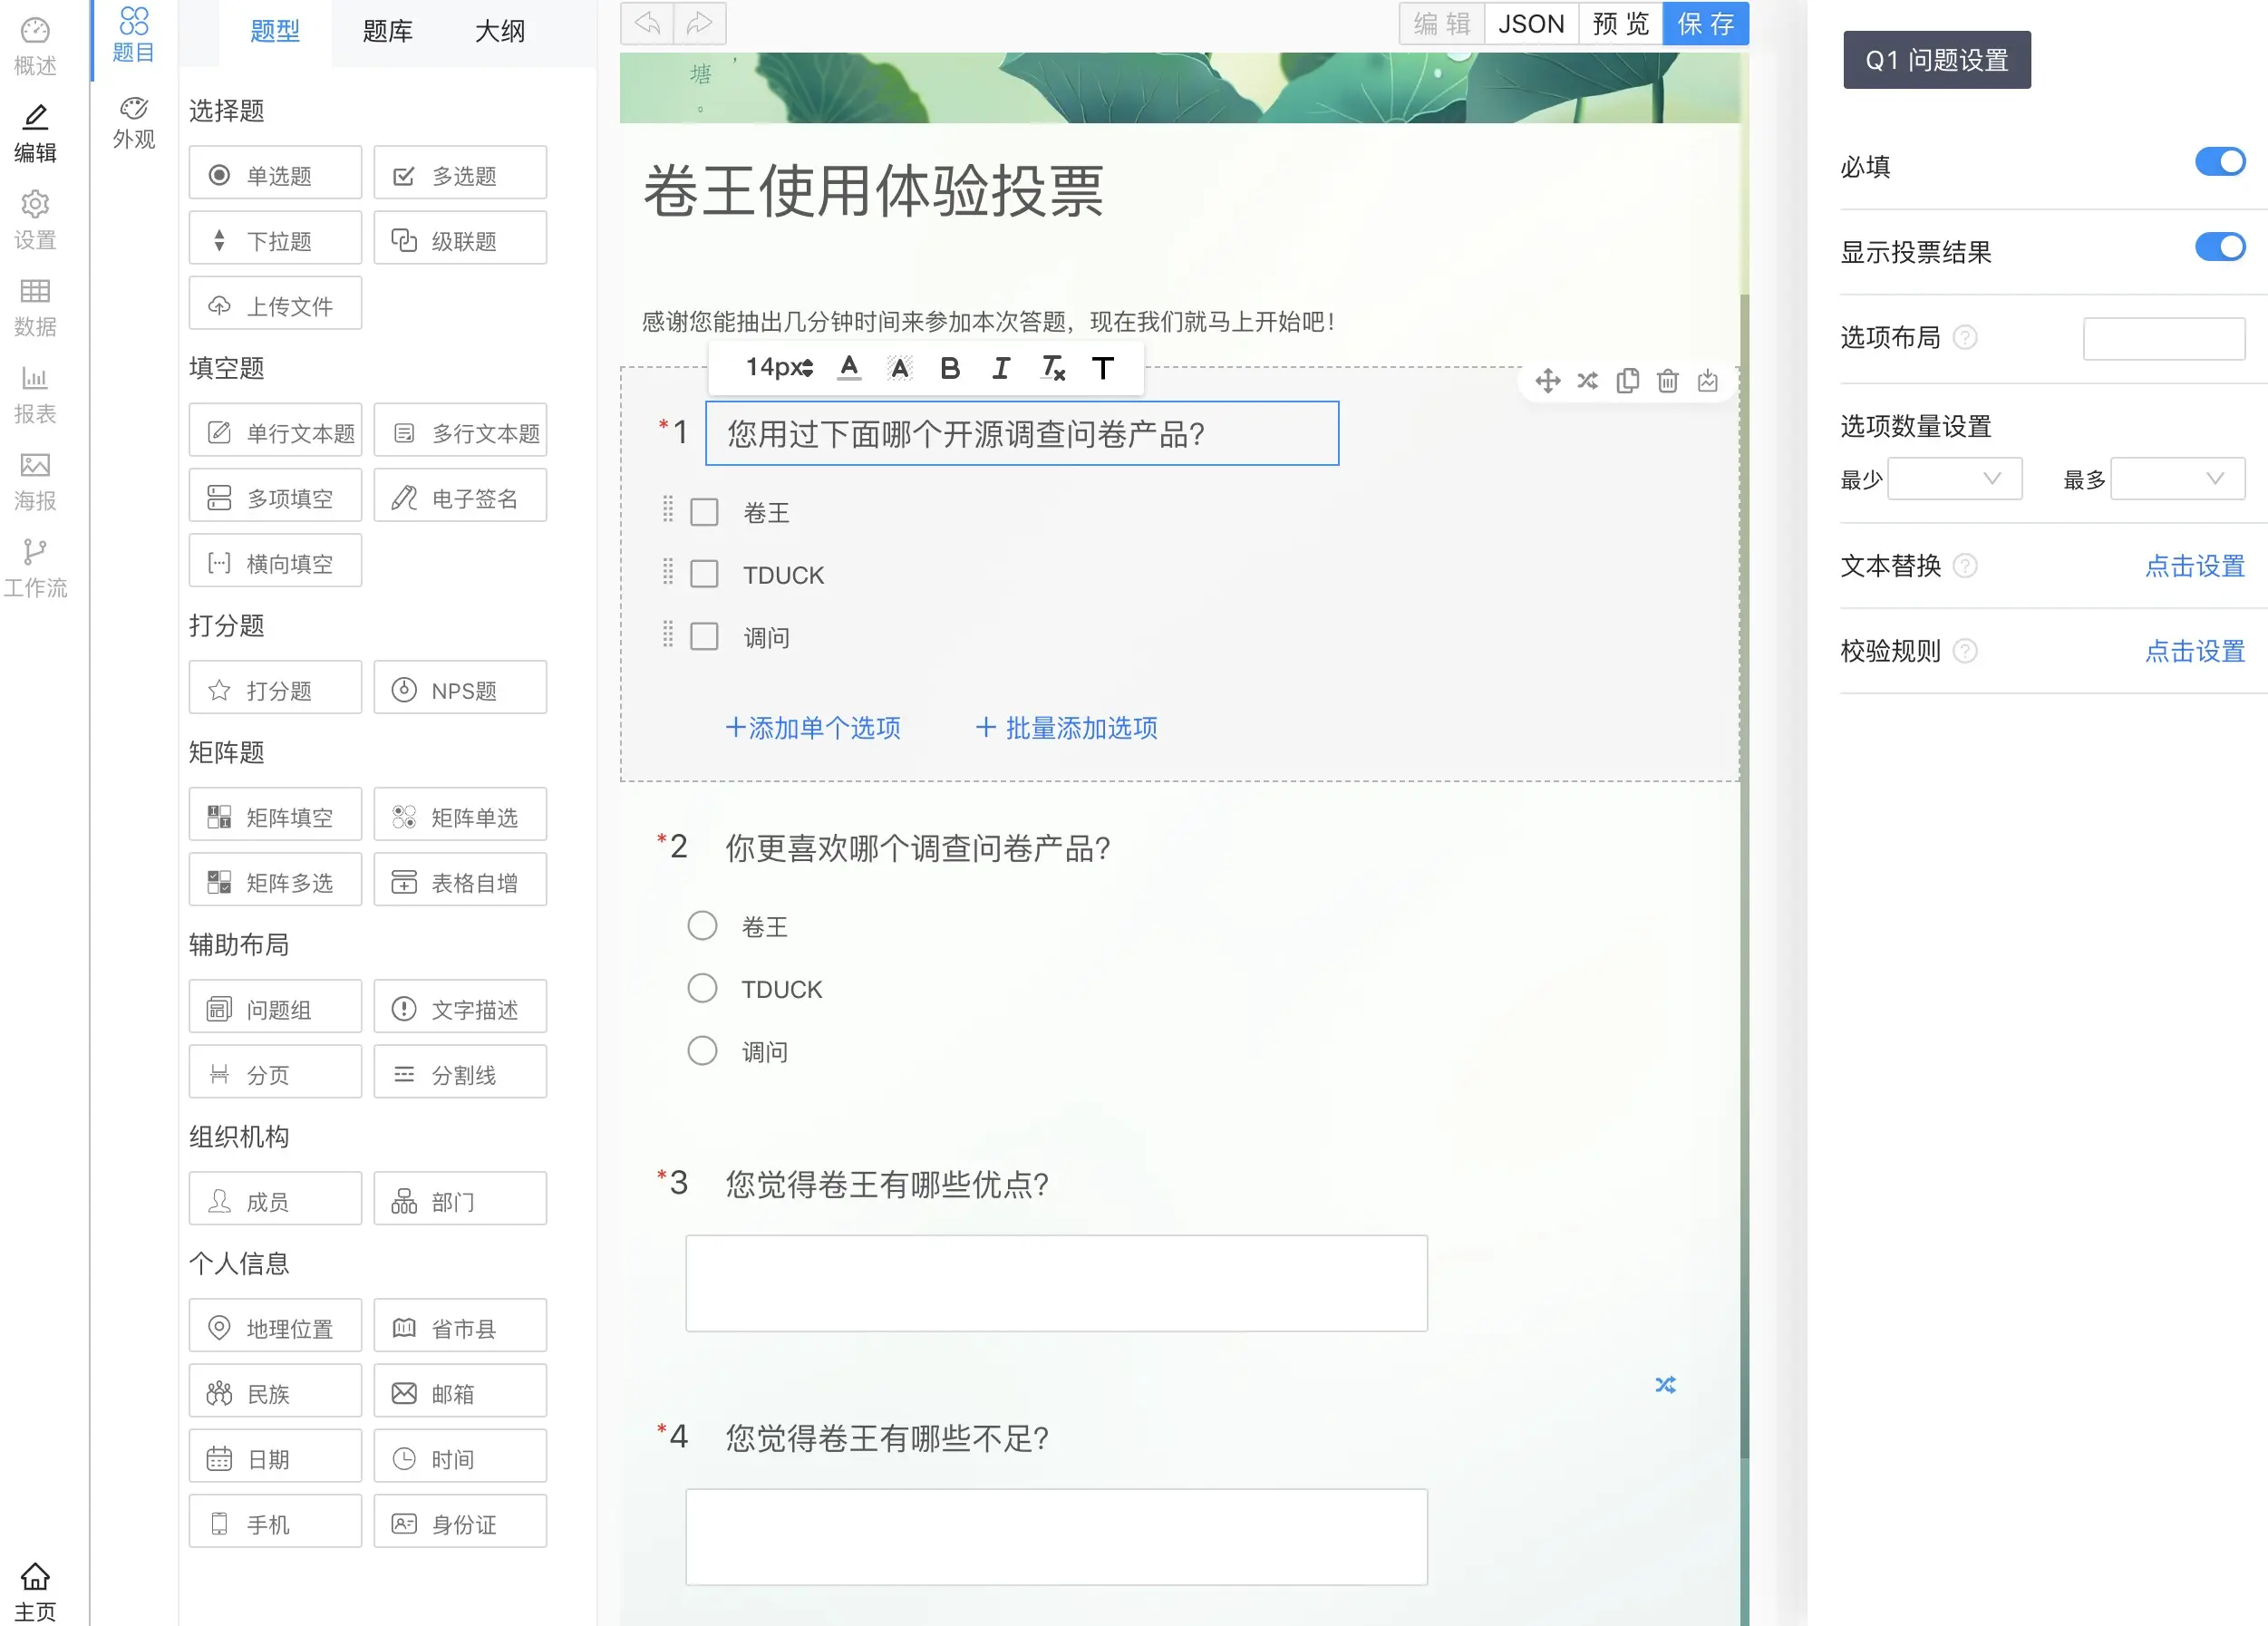Disable the 必填 required toggle
This screenshot has height=1626, width=2268.
point(2220,160)
